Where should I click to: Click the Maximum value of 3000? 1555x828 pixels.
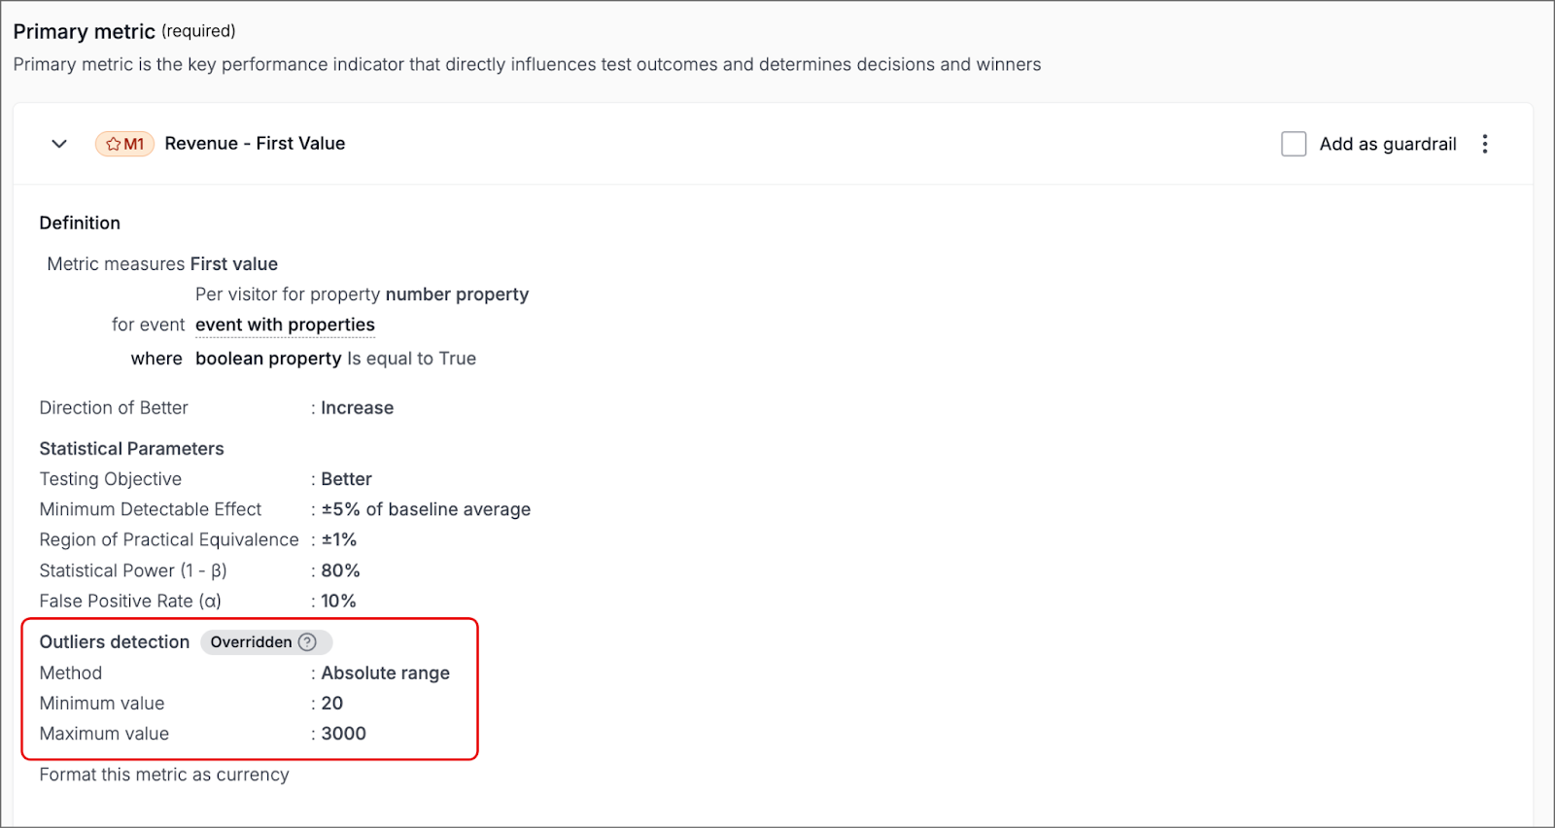pyautogui.click(x=343, y=734)
